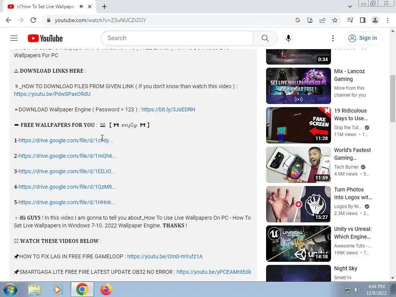
Task: Share this page icon in address bar
Action: pyautogui.click(x=323, y=20)
